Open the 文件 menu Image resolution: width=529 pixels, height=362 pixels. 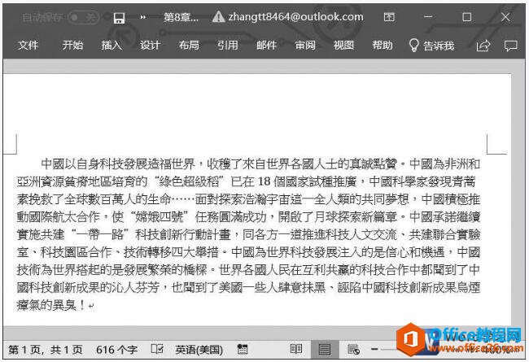click(28, 46)
